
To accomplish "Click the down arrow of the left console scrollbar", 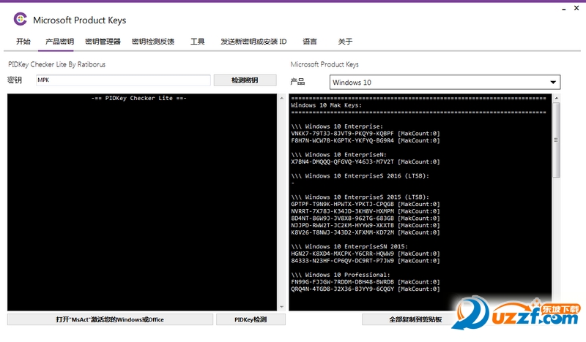I will click(x=282, y=307).
